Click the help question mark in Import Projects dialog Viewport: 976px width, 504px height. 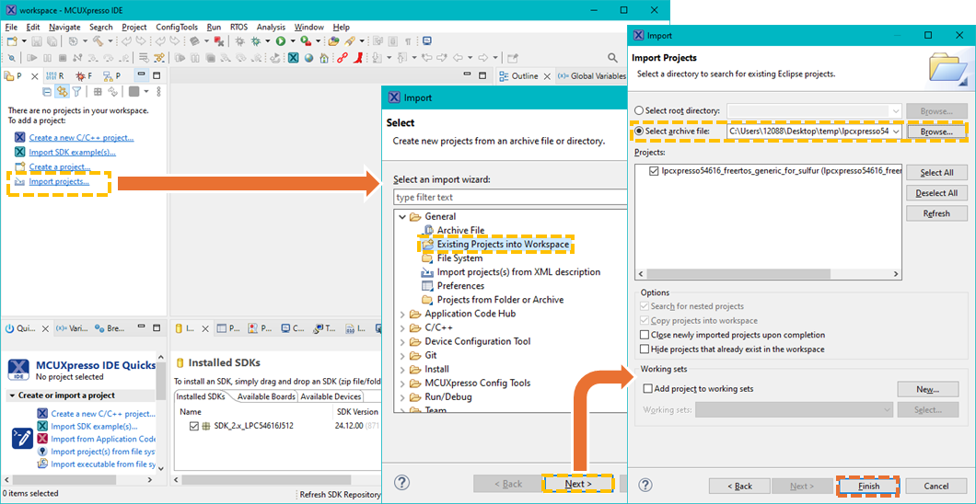pyautogui.click(x=645, y=485)
